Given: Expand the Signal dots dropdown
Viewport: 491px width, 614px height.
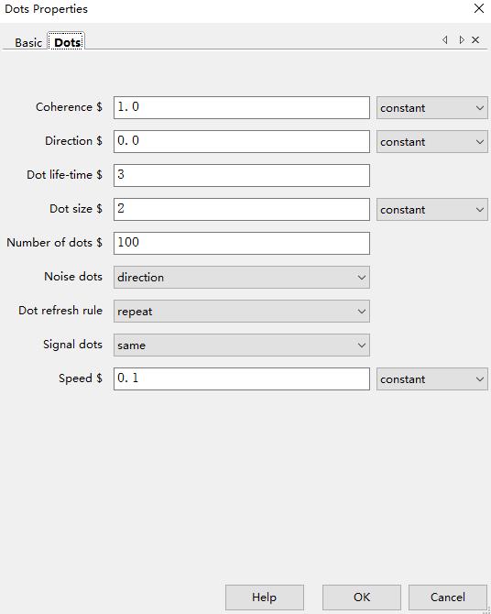Looking at the screenshot, I should tap(242, 345).
